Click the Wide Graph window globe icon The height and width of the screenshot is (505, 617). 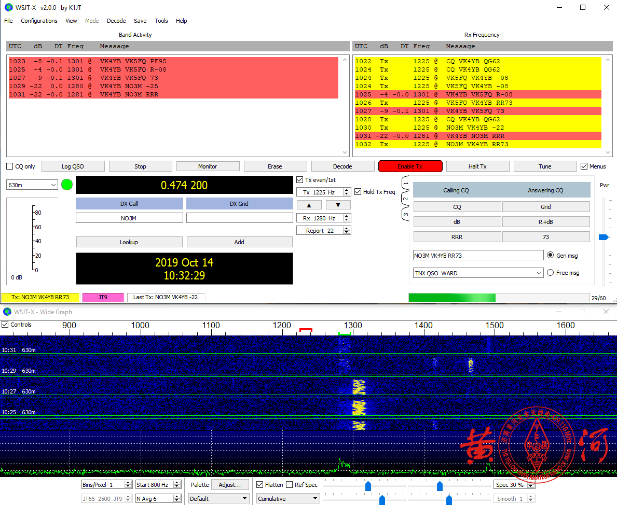click(x=7, y=312)
